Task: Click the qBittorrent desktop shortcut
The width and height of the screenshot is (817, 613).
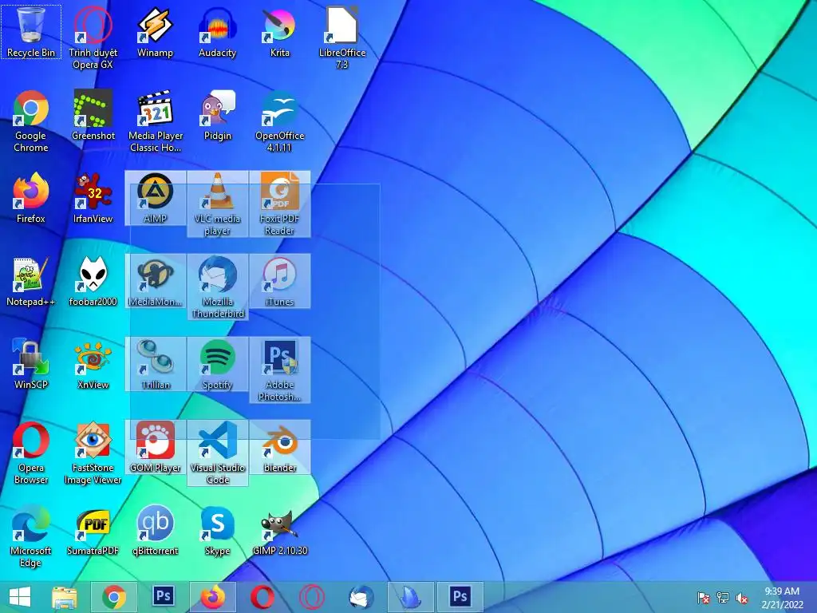Action: tap(155, 530)
